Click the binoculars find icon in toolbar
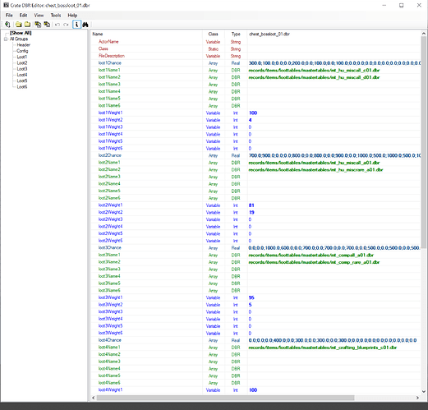 pos(85,25)
